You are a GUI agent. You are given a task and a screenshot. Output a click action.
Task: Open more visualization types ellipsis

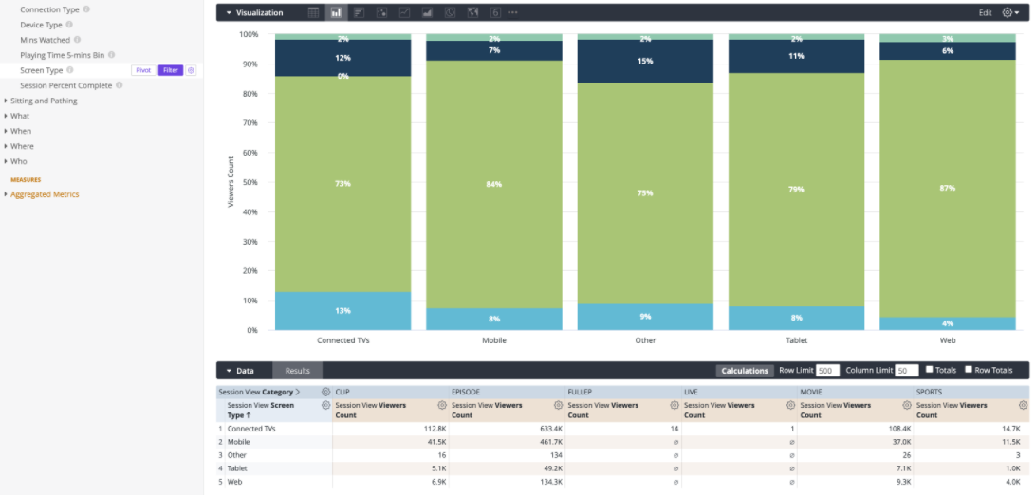coord(512,12)
